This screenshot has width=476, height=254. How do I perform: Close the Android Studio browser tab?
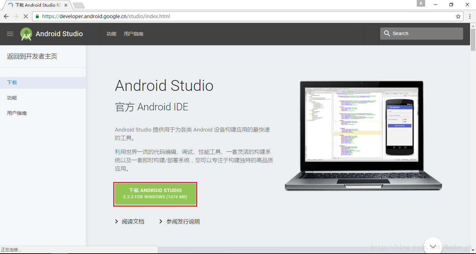[x=66, y=5]
